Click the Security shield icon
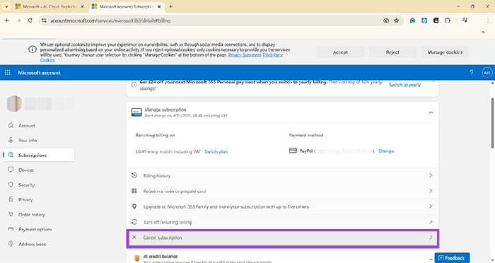 (x=11, y=185)
